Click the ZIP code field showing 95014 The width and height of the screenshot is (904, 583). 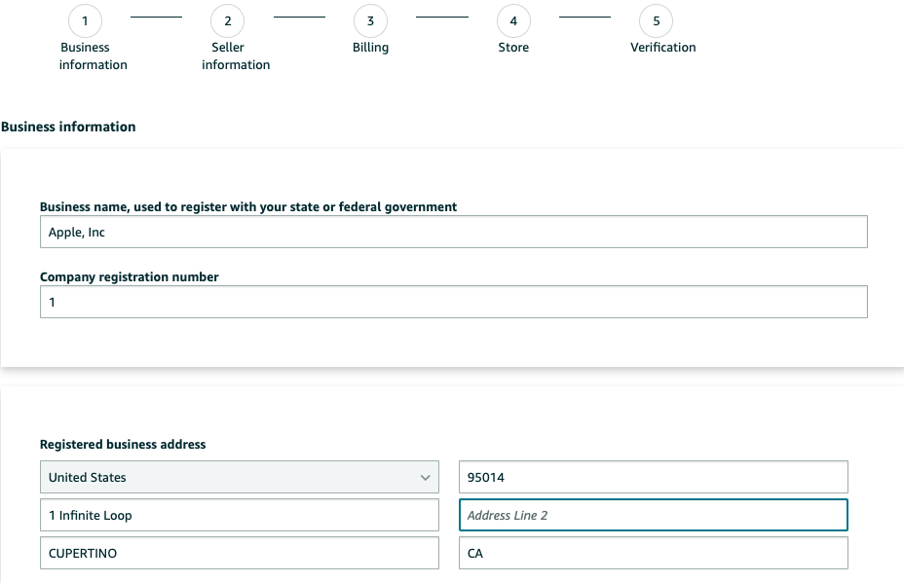654,477
